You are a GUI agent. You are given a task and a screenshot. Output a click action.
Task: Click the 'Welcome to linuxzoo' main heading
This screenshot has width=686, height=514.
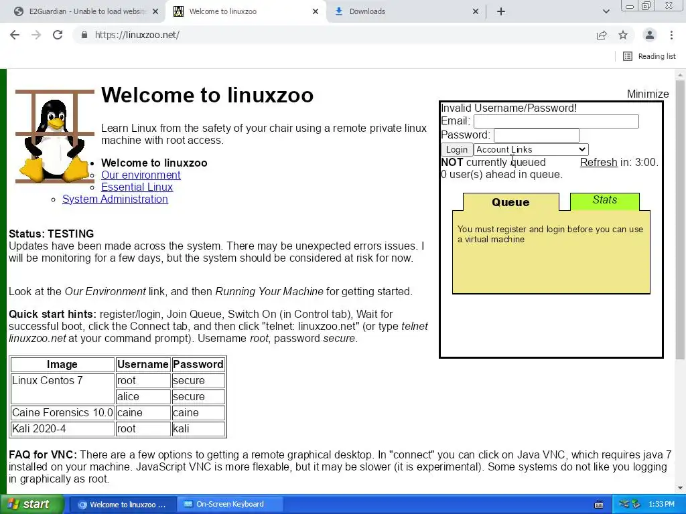point(208,95)
